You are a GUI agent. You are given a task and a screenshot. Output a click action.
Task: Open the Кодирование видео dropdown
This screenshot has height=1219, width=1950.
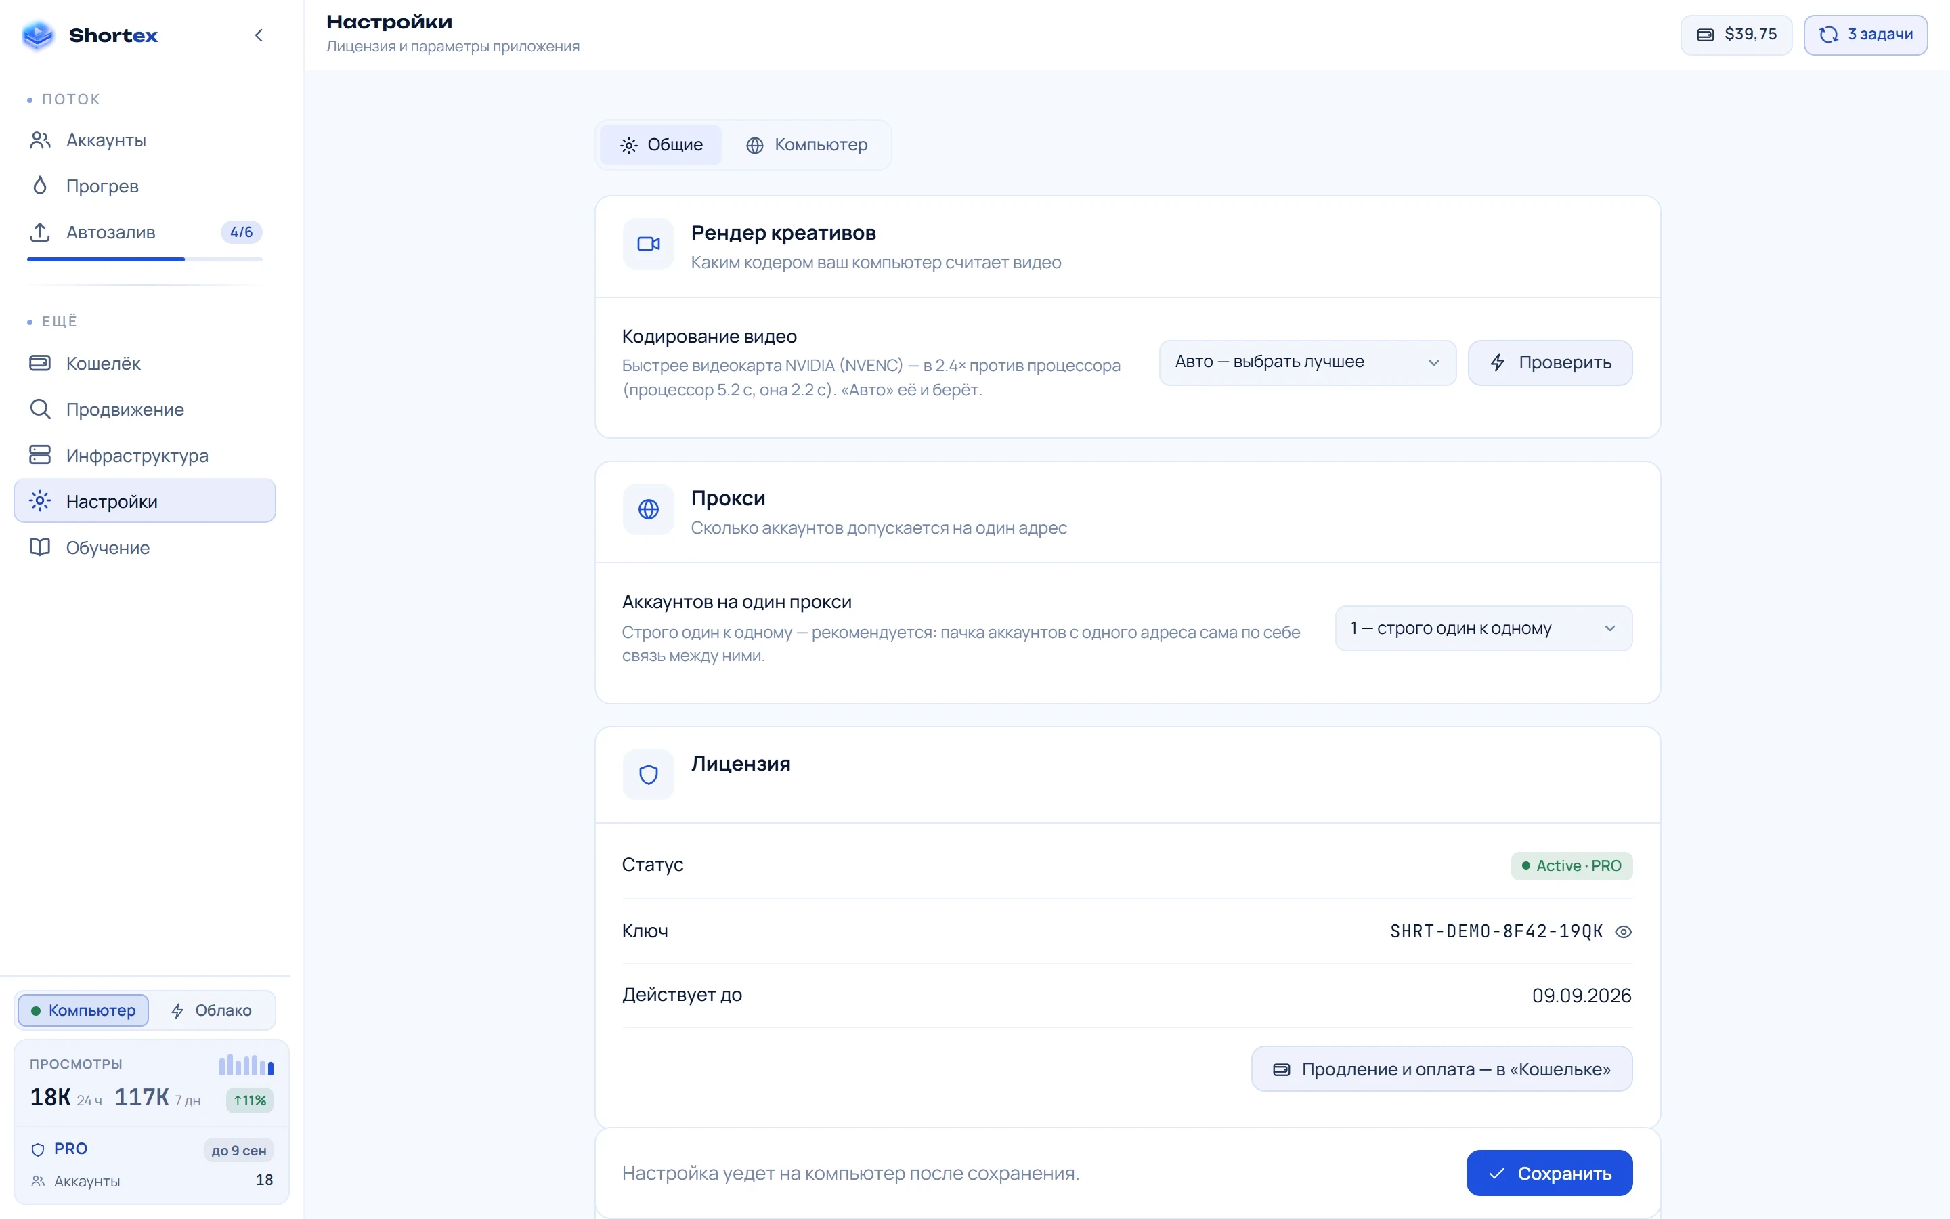tap(1307, 363)
